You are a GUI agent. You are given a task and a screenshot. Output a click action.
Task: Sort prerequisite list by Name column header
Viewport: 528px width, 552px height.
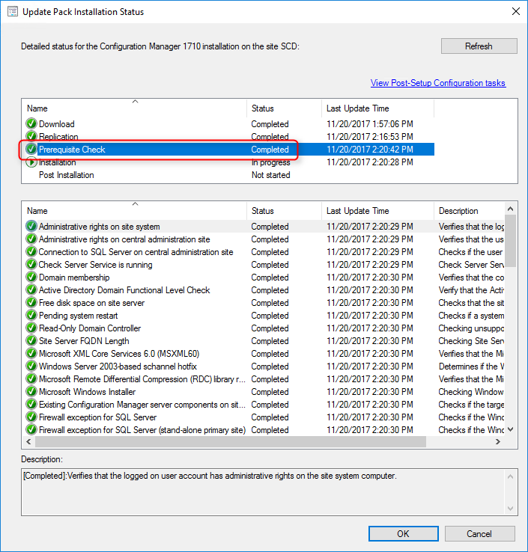pyautogui.click(x=134, y=210)
